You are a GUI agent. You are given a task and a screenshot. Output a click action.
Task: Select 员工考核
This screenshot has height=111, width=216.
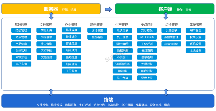pos(123,78)
